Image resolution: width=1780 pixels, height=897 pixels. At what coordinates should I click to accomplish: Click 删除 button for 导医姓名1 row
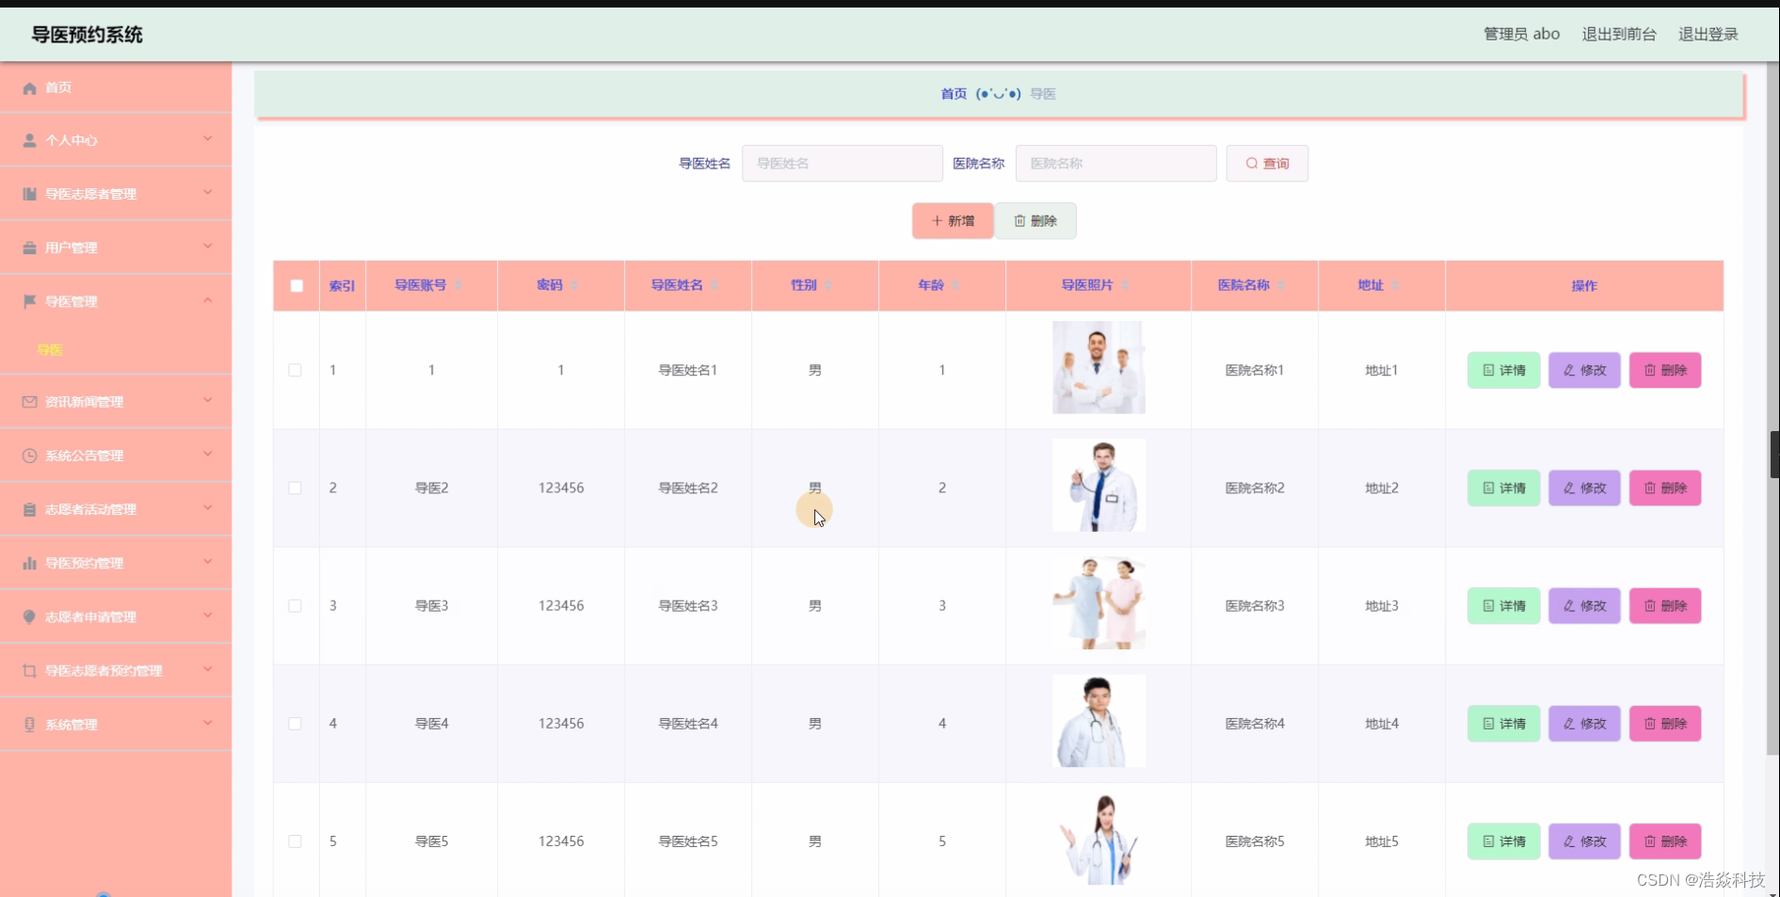[1665, 370]
